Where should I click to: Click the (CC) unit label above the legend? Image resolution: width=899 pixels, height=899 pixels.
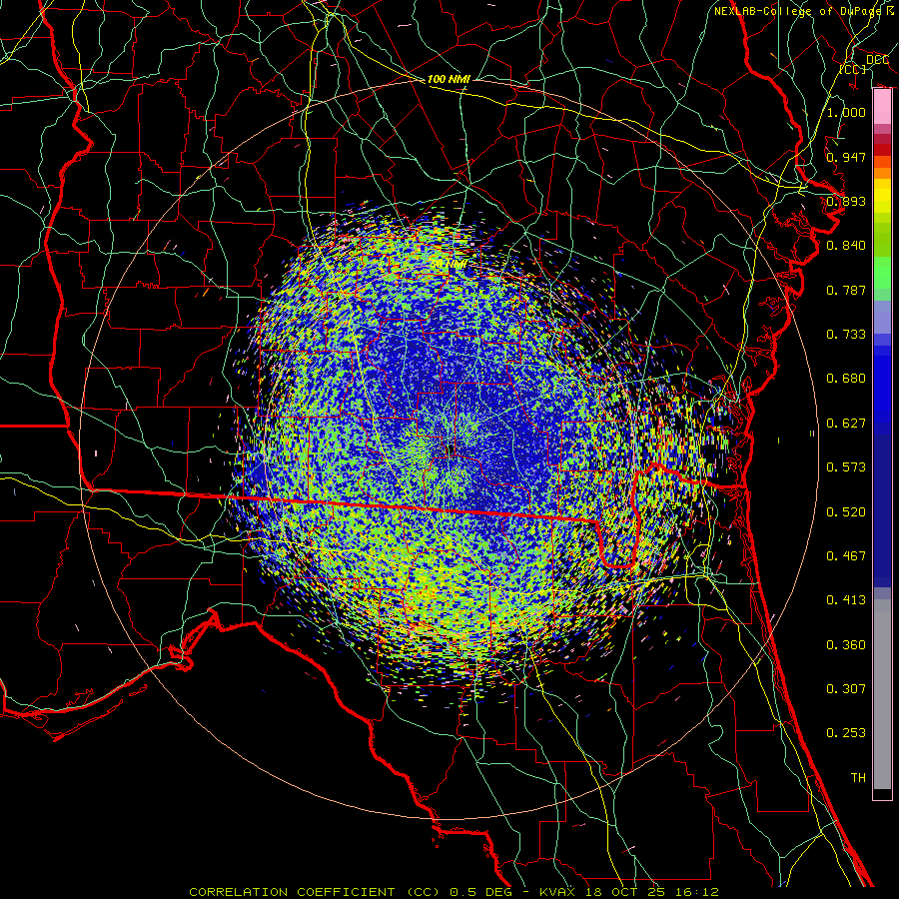[x=853, y=69]
